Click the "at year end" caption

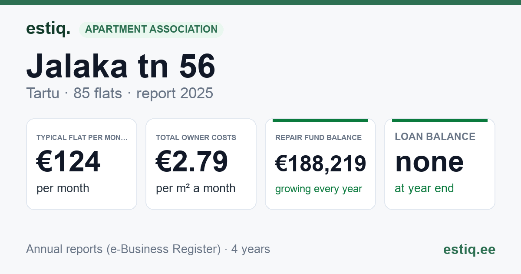(x=424, y=188)
